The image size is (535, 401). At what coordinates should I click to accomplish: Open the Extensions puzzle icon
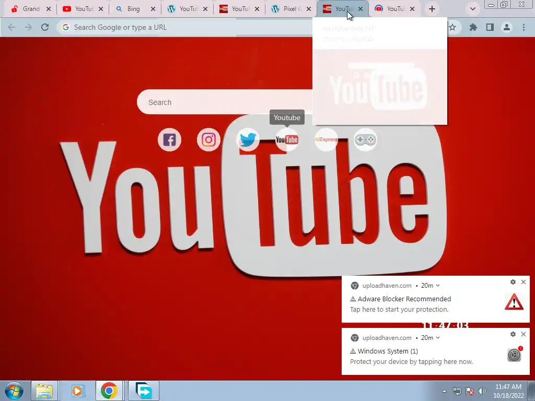[x=473, y=27]
